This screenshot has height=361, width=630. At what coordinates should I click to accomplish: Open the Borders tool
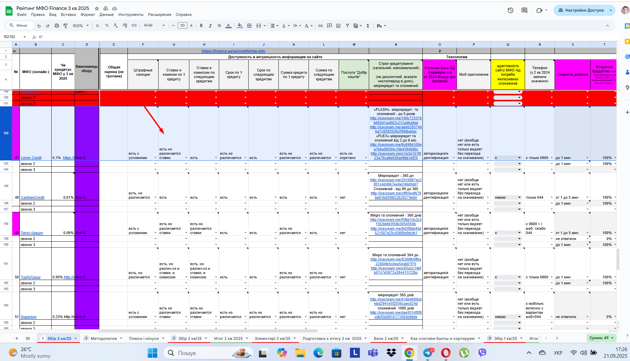click(249, 25)
